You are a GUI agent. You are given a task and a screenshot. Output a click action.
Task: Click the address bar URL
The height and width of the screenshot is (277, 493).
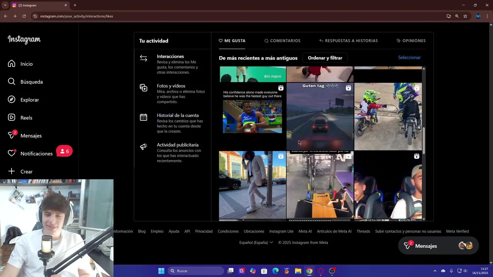coord(77,16)
